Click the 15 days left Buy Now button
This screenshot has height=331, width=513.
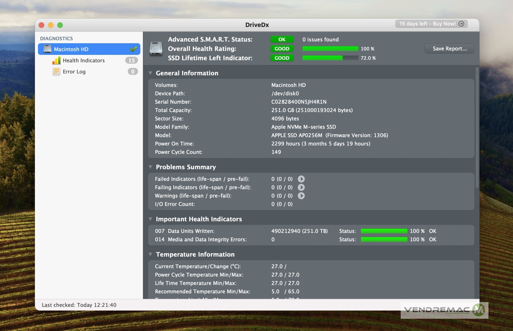point(431,24)
